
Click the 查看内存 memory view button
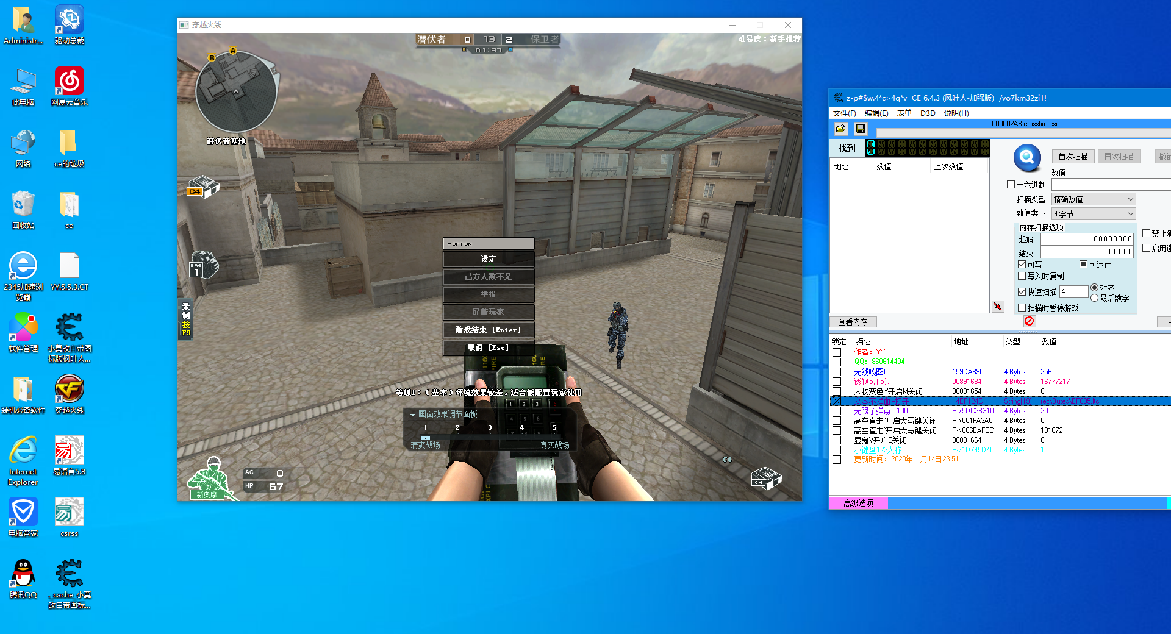(853, 322)
